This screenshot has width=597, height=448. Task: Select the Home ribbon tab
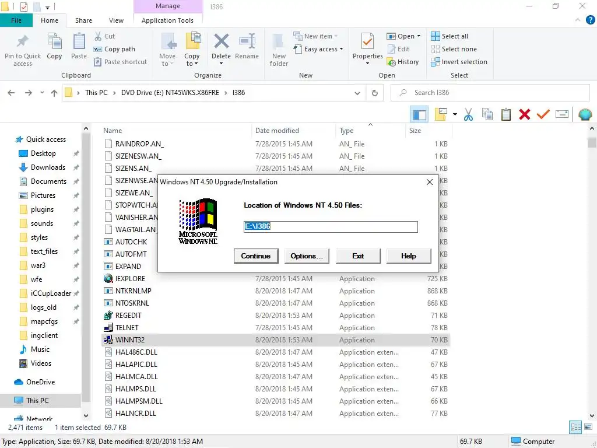tap(50, 20)
